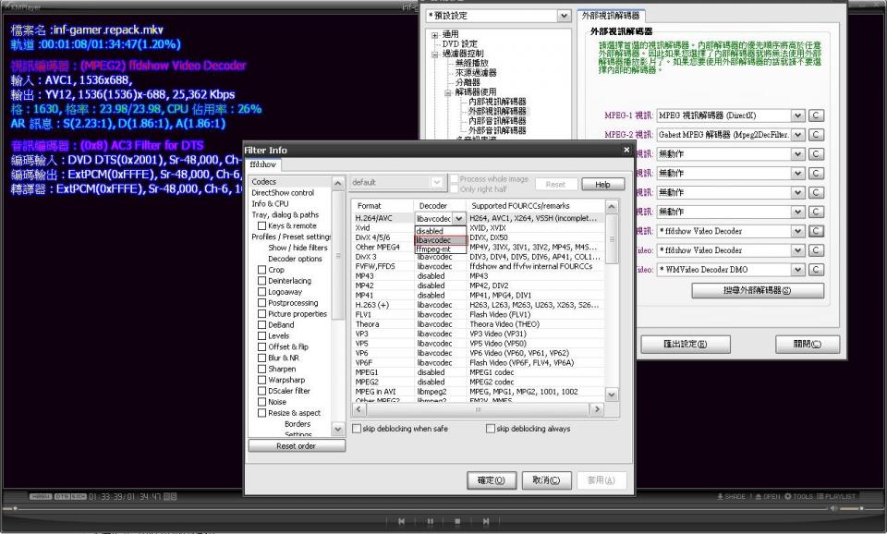Click the OPEN eject icon
The image size is (887, 534).
click(x=766, y=497)
